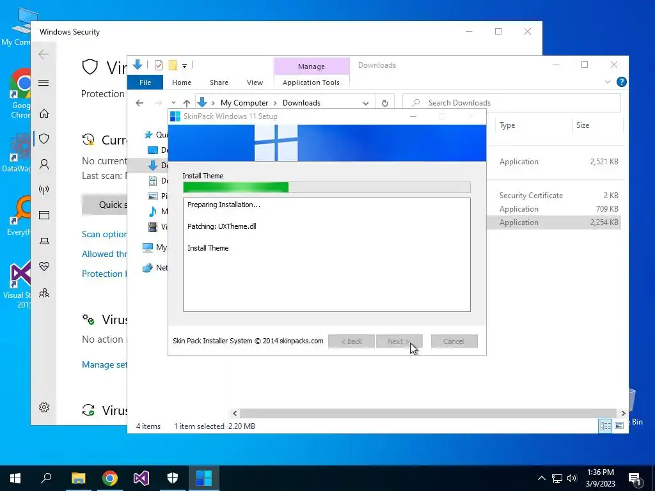Screen dimensions: 655x491
Task: Open the volume speaker tray icon
Action: point(572,478)
